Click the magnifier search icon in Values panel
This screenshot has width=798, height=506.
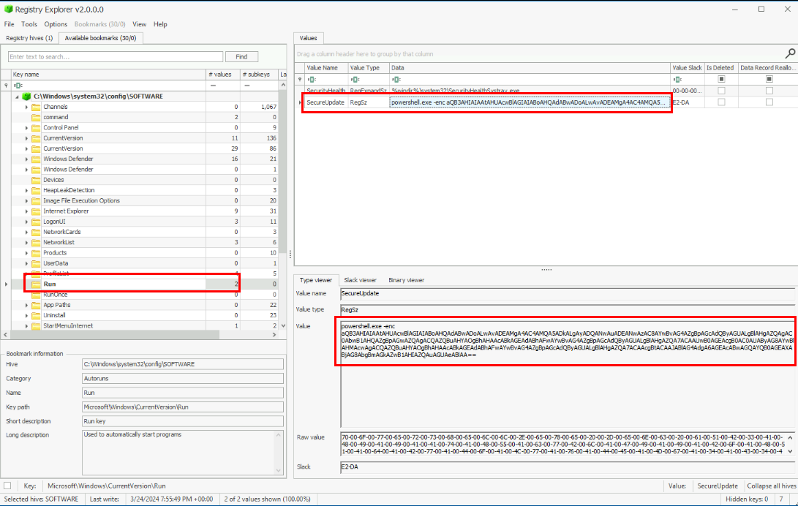coord(790,53)
